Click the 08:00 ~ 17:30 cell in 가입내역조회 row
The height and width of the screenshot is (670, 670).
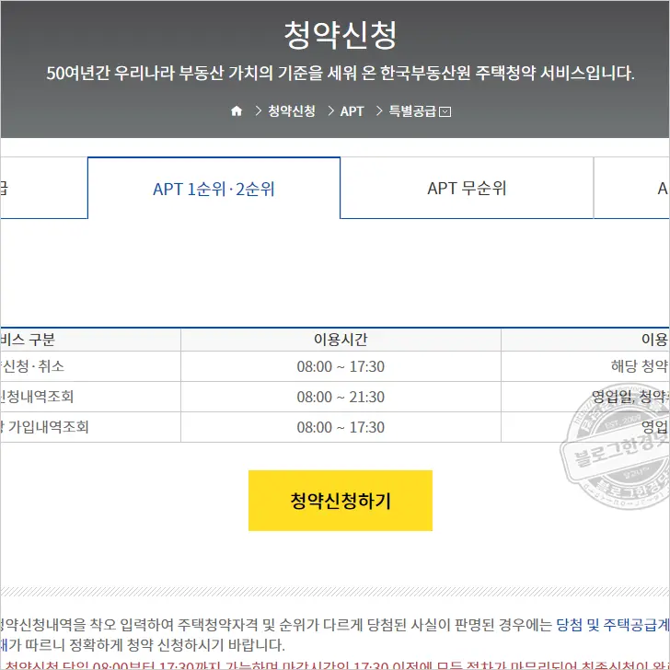(341, 427)
